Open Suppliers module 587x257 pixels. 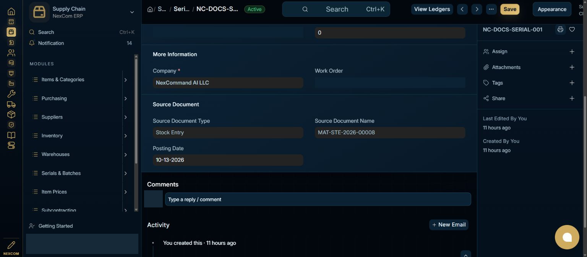[x=52, y=117]
